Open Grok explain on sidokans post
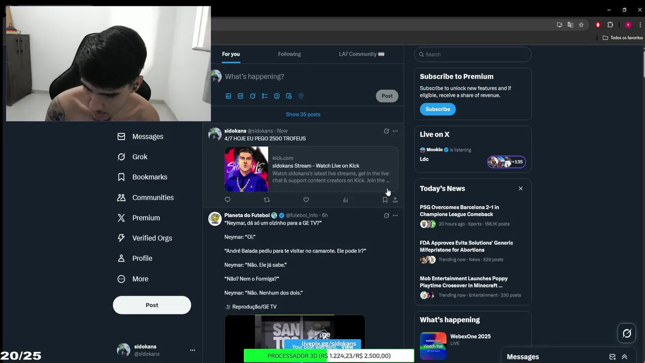The width and height of the screenshot is (645, 363). click(386, 131)
